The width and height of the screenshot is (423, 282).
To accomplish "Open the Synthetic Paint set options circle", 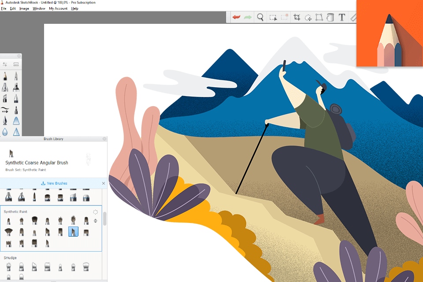I will [96, 212].
